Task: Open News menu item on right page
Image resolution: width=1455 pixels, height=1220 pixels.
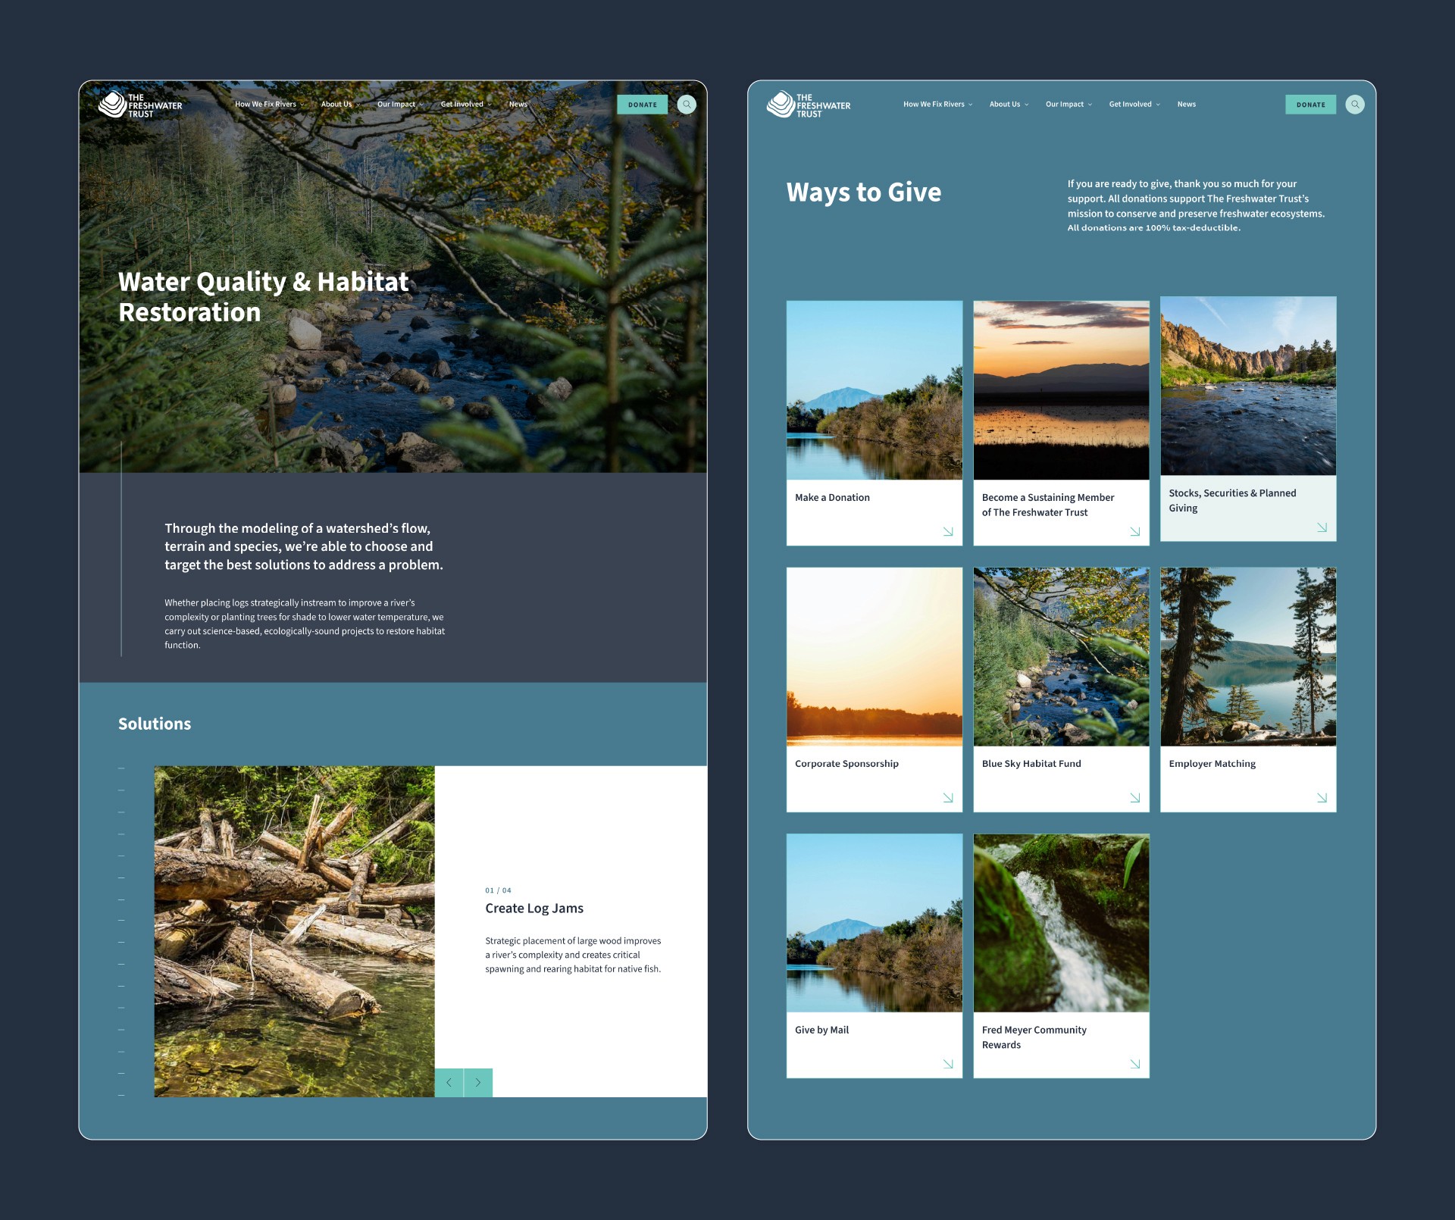Action: 1186,105
